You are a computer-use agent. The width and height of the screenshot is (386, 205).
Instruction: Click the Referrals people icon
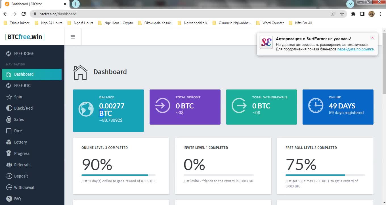point(9,165)
